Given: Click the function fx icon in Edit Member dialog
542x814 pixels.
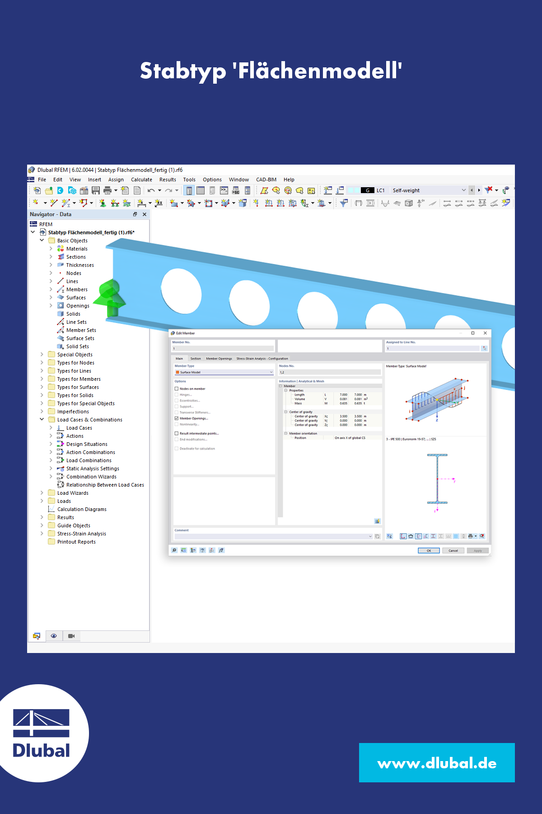Looking at the screenshot, I should tap(221, 550).
